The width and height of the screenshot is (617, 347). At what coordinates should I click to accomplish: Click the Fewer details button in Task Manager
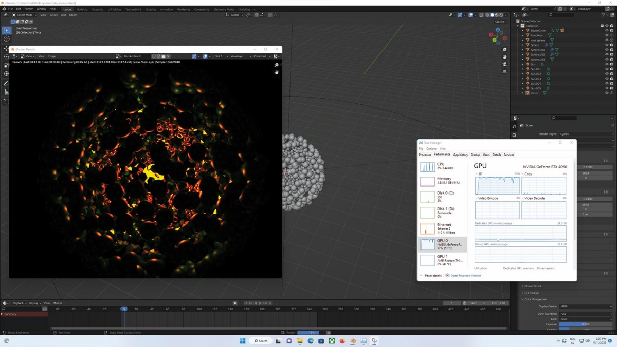click(x=431, y=276)
